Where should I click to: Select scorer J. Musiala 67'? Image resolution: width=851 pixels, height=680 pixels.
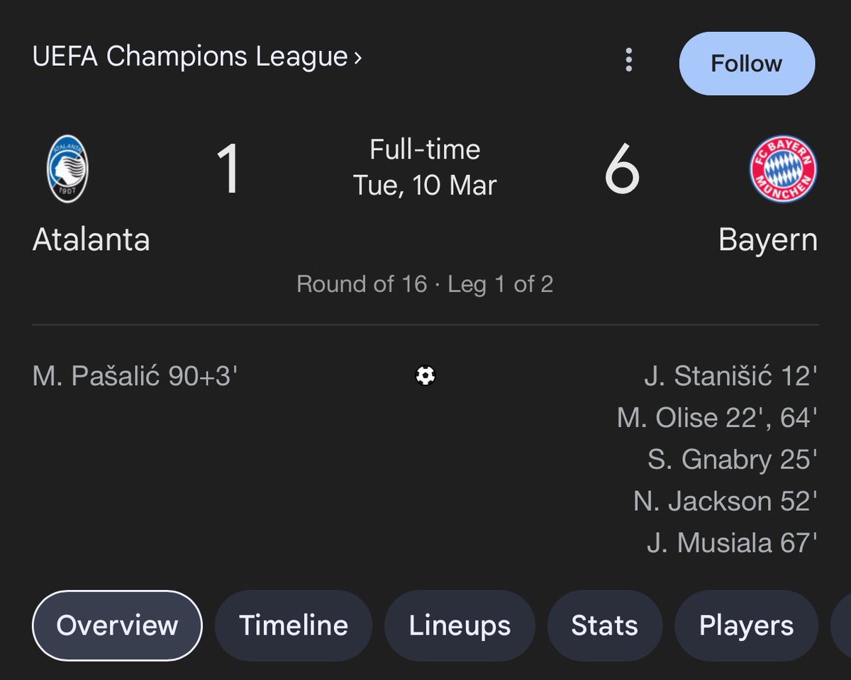732,543
